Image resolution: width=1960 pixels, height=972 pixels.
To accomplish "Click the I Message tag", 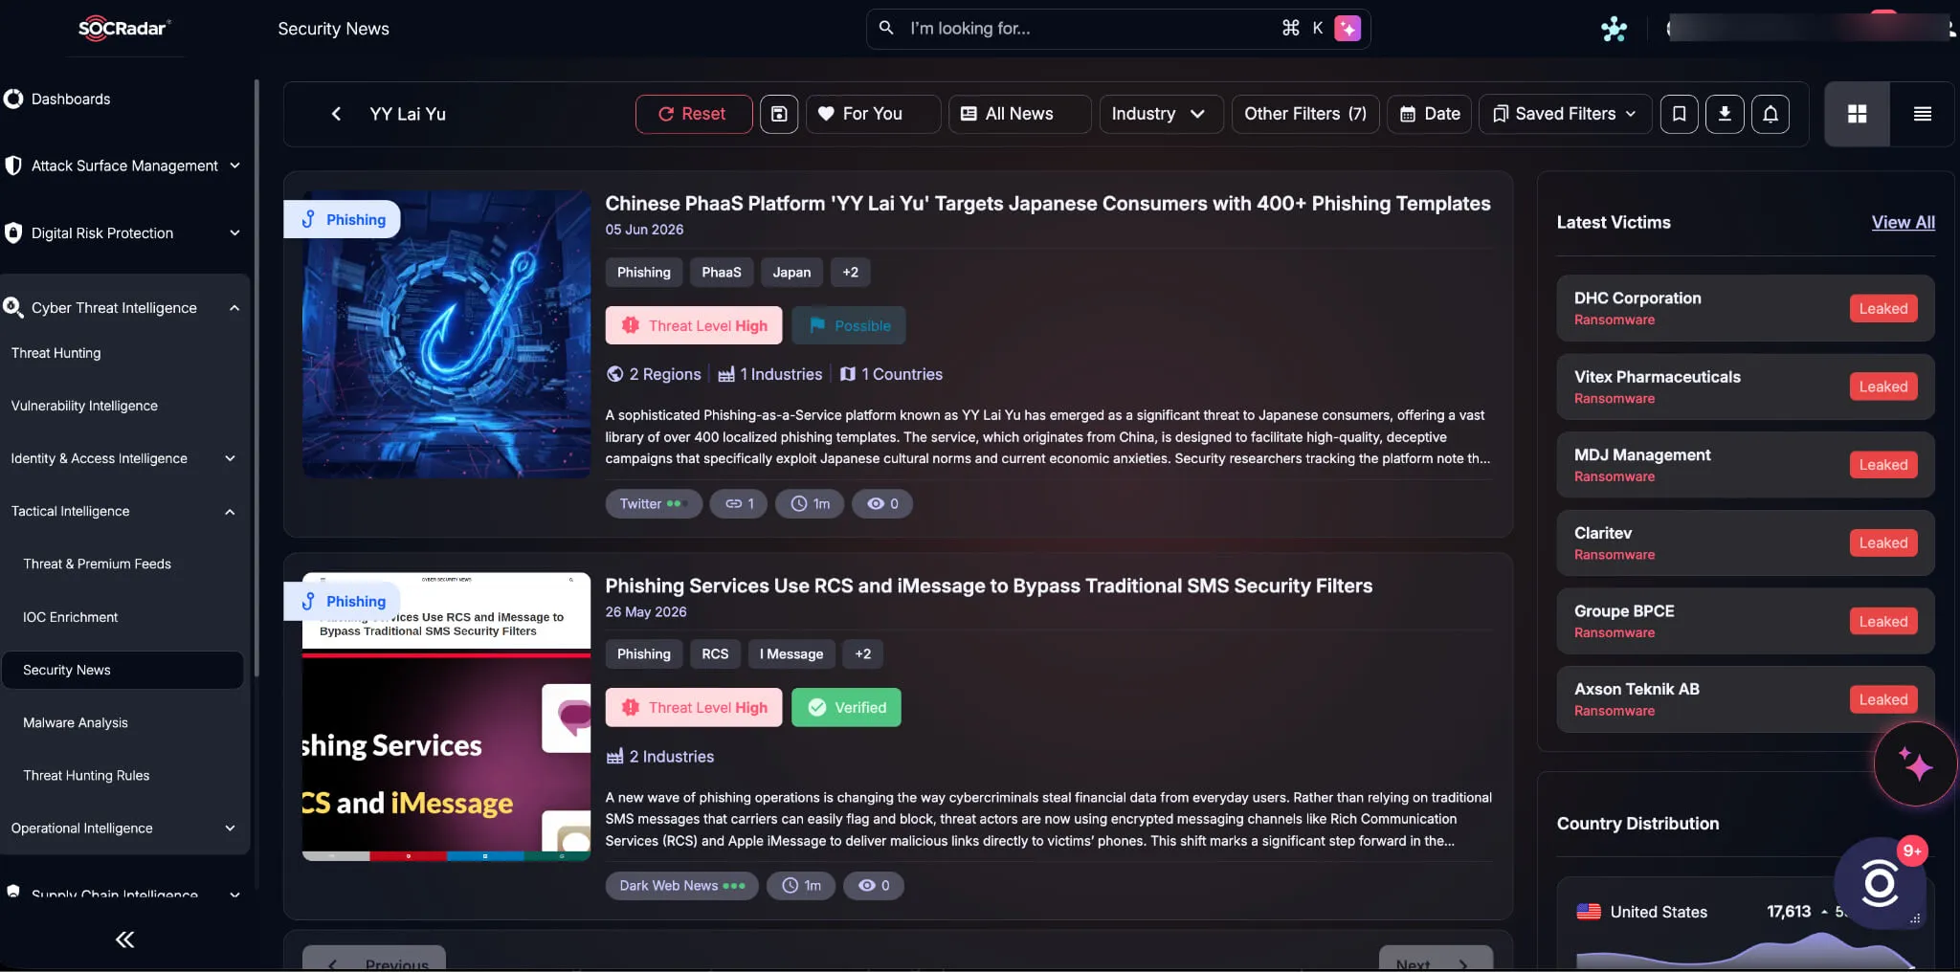I will coord(791,653).
